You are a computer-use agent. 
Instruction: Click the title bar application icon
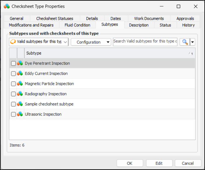7,6
